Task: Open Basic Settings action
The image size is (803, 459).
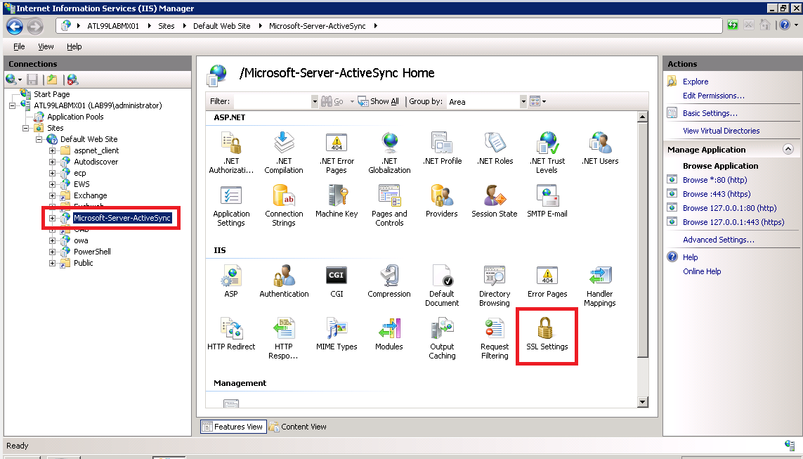Action: tap(710, 113)
